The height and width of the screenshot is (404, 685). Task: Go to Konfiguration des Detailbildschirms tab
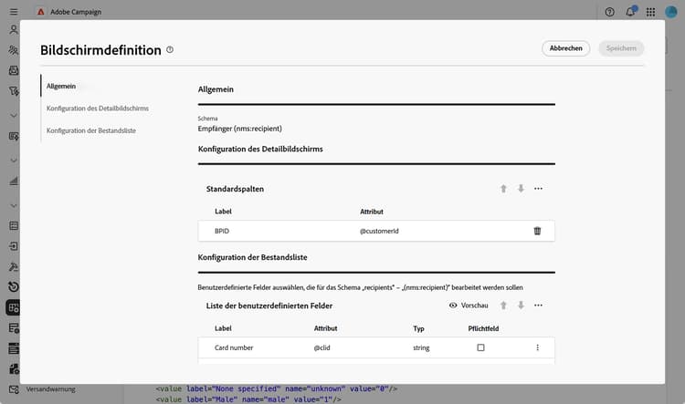pos(98,109)
